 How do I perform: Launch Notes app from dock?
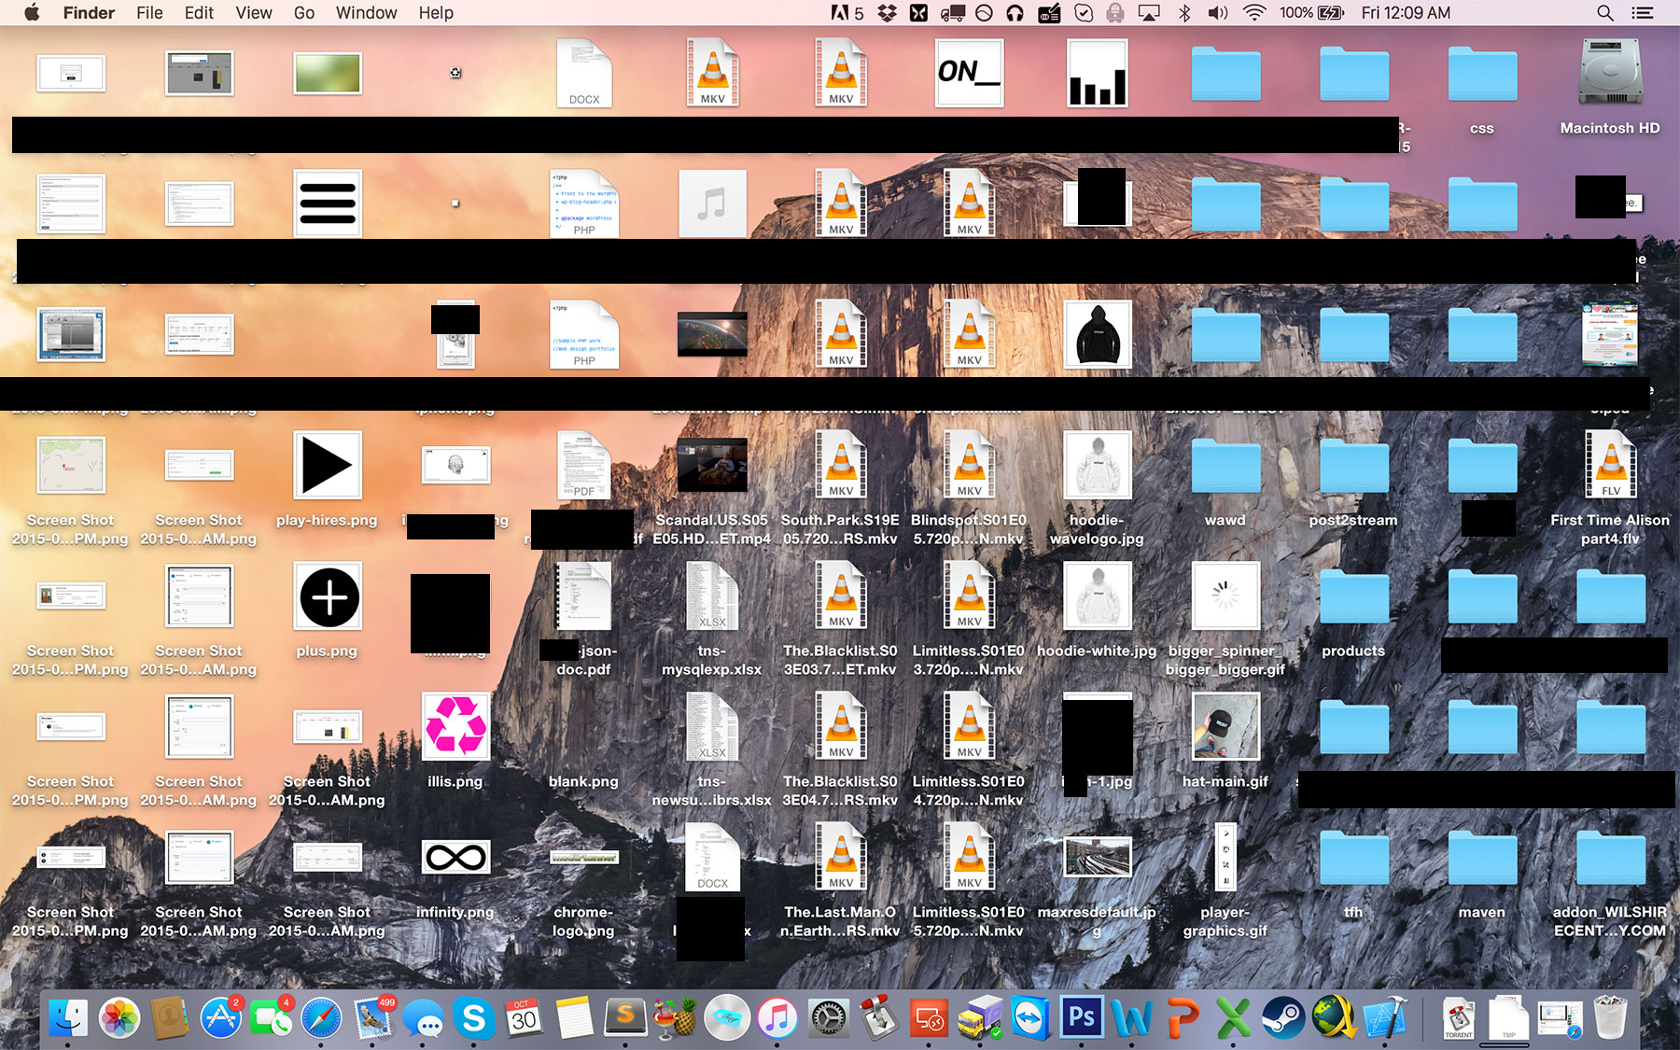pyautogui.click(x=575, y=1017)
